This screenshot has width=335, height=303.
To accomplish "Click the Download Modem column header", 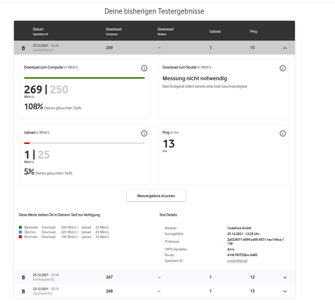I will click(x=165, y=31).
